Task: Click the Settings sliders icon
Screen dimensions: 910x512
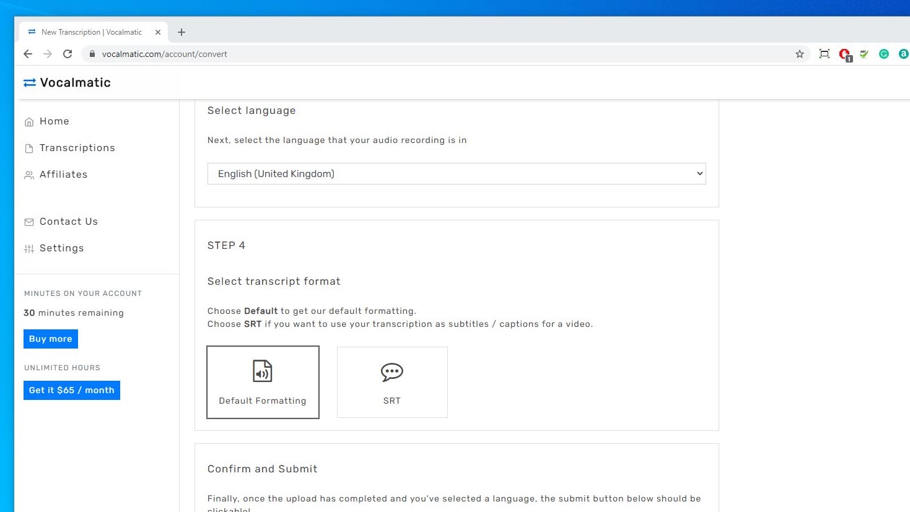Action: [29, 249]
